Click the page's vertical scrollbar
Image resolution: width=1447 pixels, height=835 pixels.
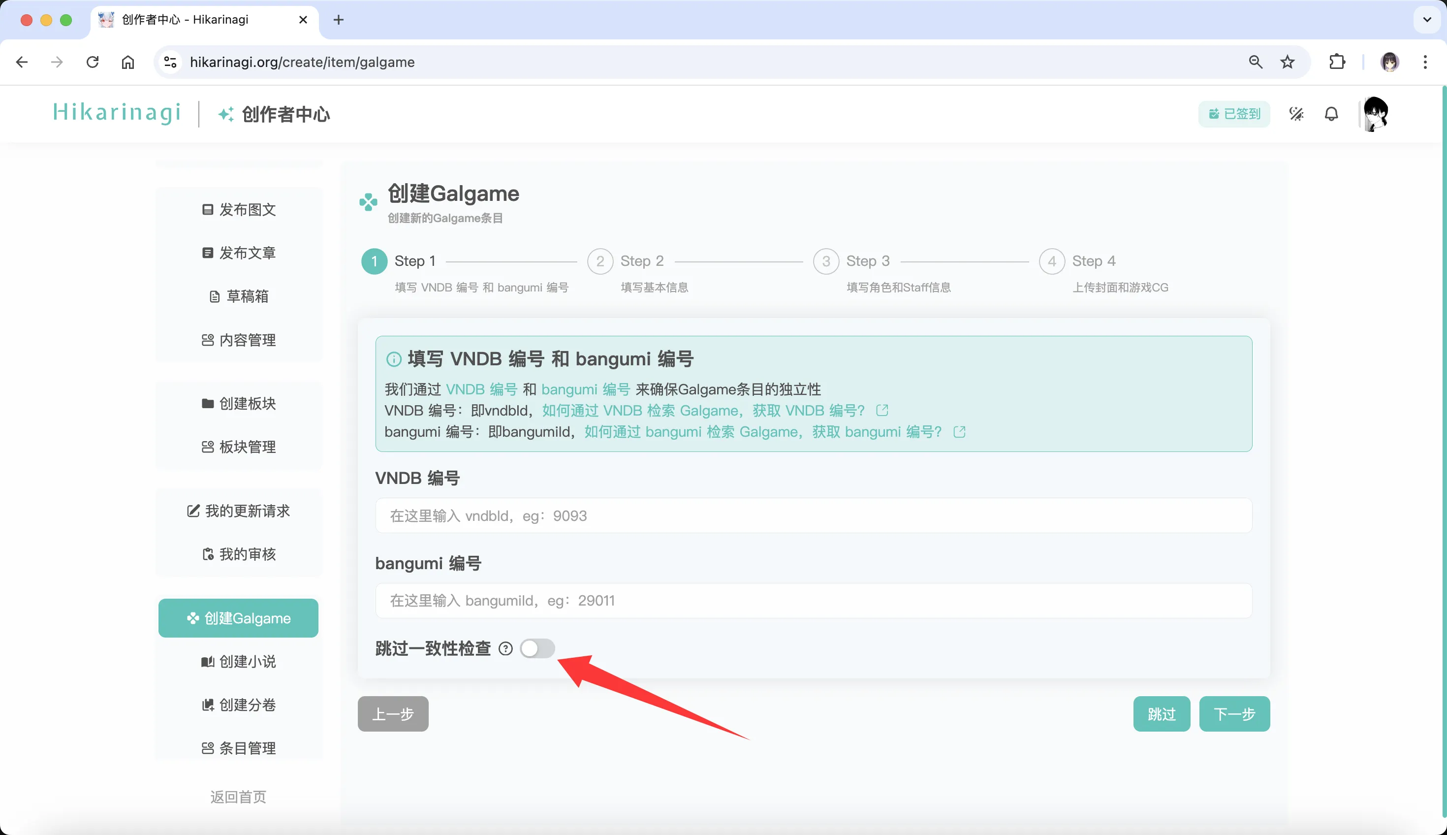point(1444,452)
